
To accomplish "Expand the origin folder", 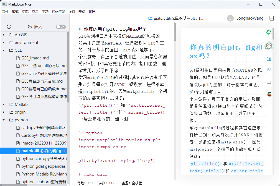I will (4, 112).
